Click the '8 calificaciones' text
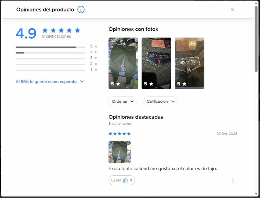Screen dimensions: 260x198 click(x=56, y=36)
